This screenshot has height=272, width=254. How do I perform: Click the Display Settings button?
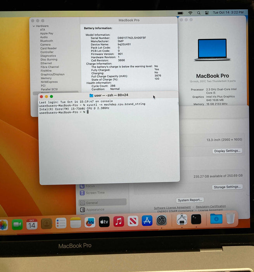coord(228,151)
